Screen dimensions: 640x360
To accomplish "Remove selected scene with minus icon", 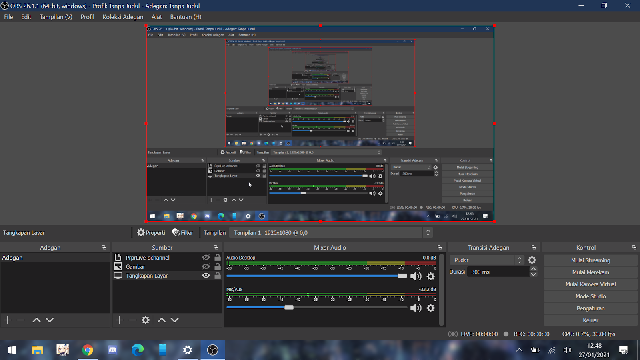I will pyautogui.click(x=21, y=320).
